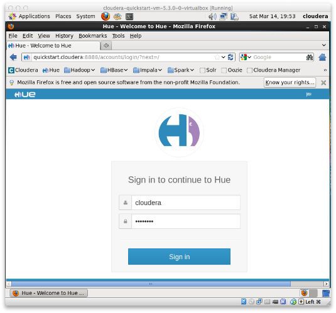Expand the Hadoop bookmarks folder
Screen dimensions: 336x313
(80, 70)
